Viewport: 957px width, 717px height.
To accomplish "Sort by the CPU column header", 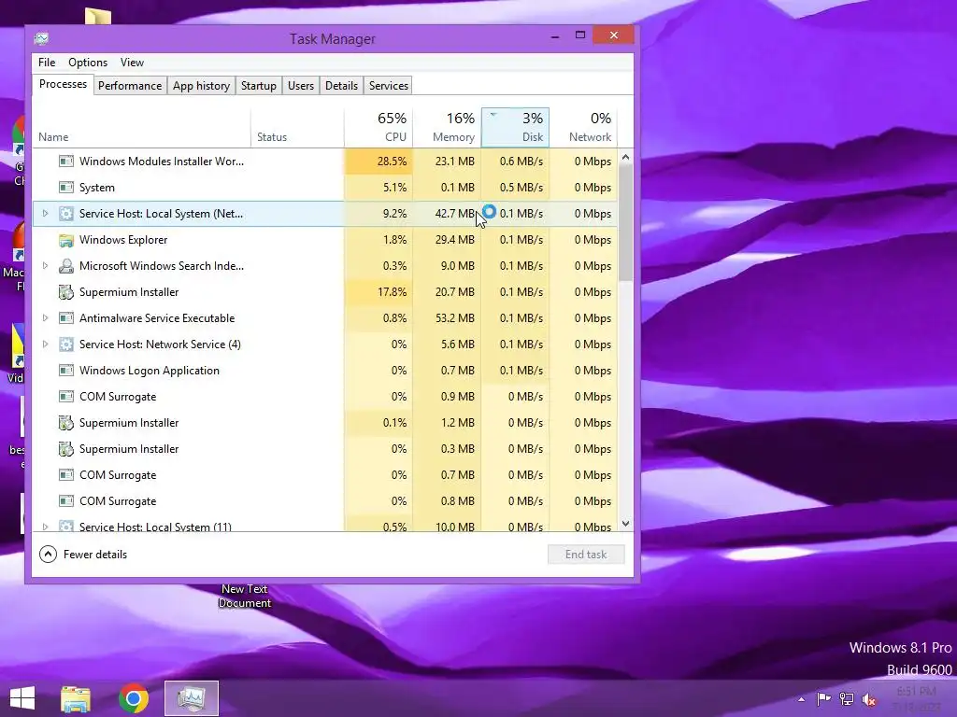I will [379, 127].
